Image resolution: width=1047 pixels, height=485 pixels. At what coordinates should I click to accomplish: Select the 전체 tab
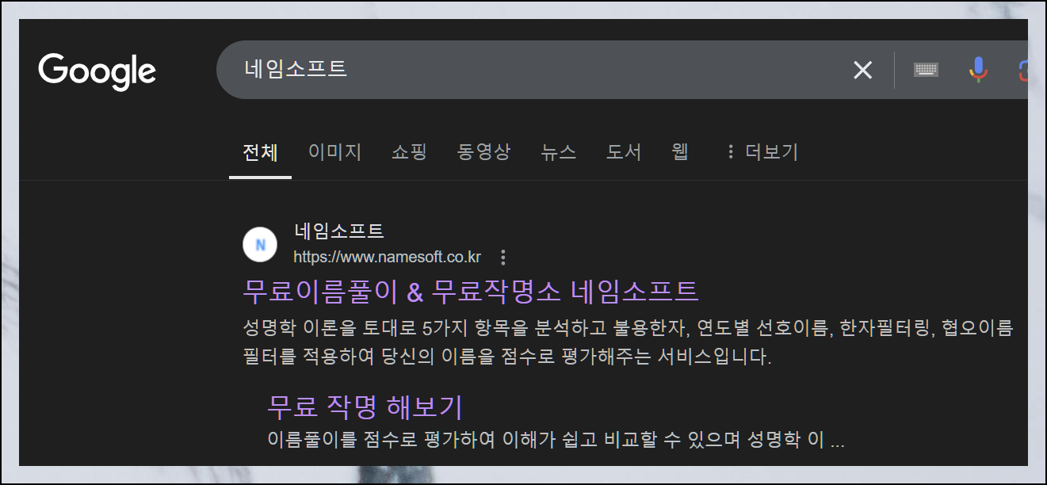[260, 152]
